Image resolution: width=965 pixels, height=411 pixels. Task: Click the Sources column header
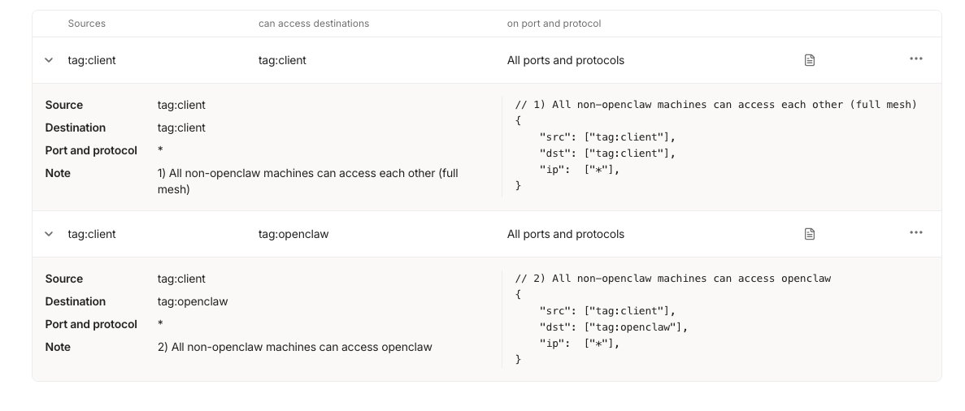[86, 24]
